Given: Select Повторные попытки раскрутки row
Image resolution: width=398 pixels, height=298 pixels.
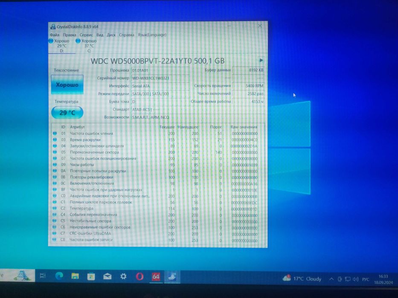Looking at the screenshot, I should pos(157,171).
